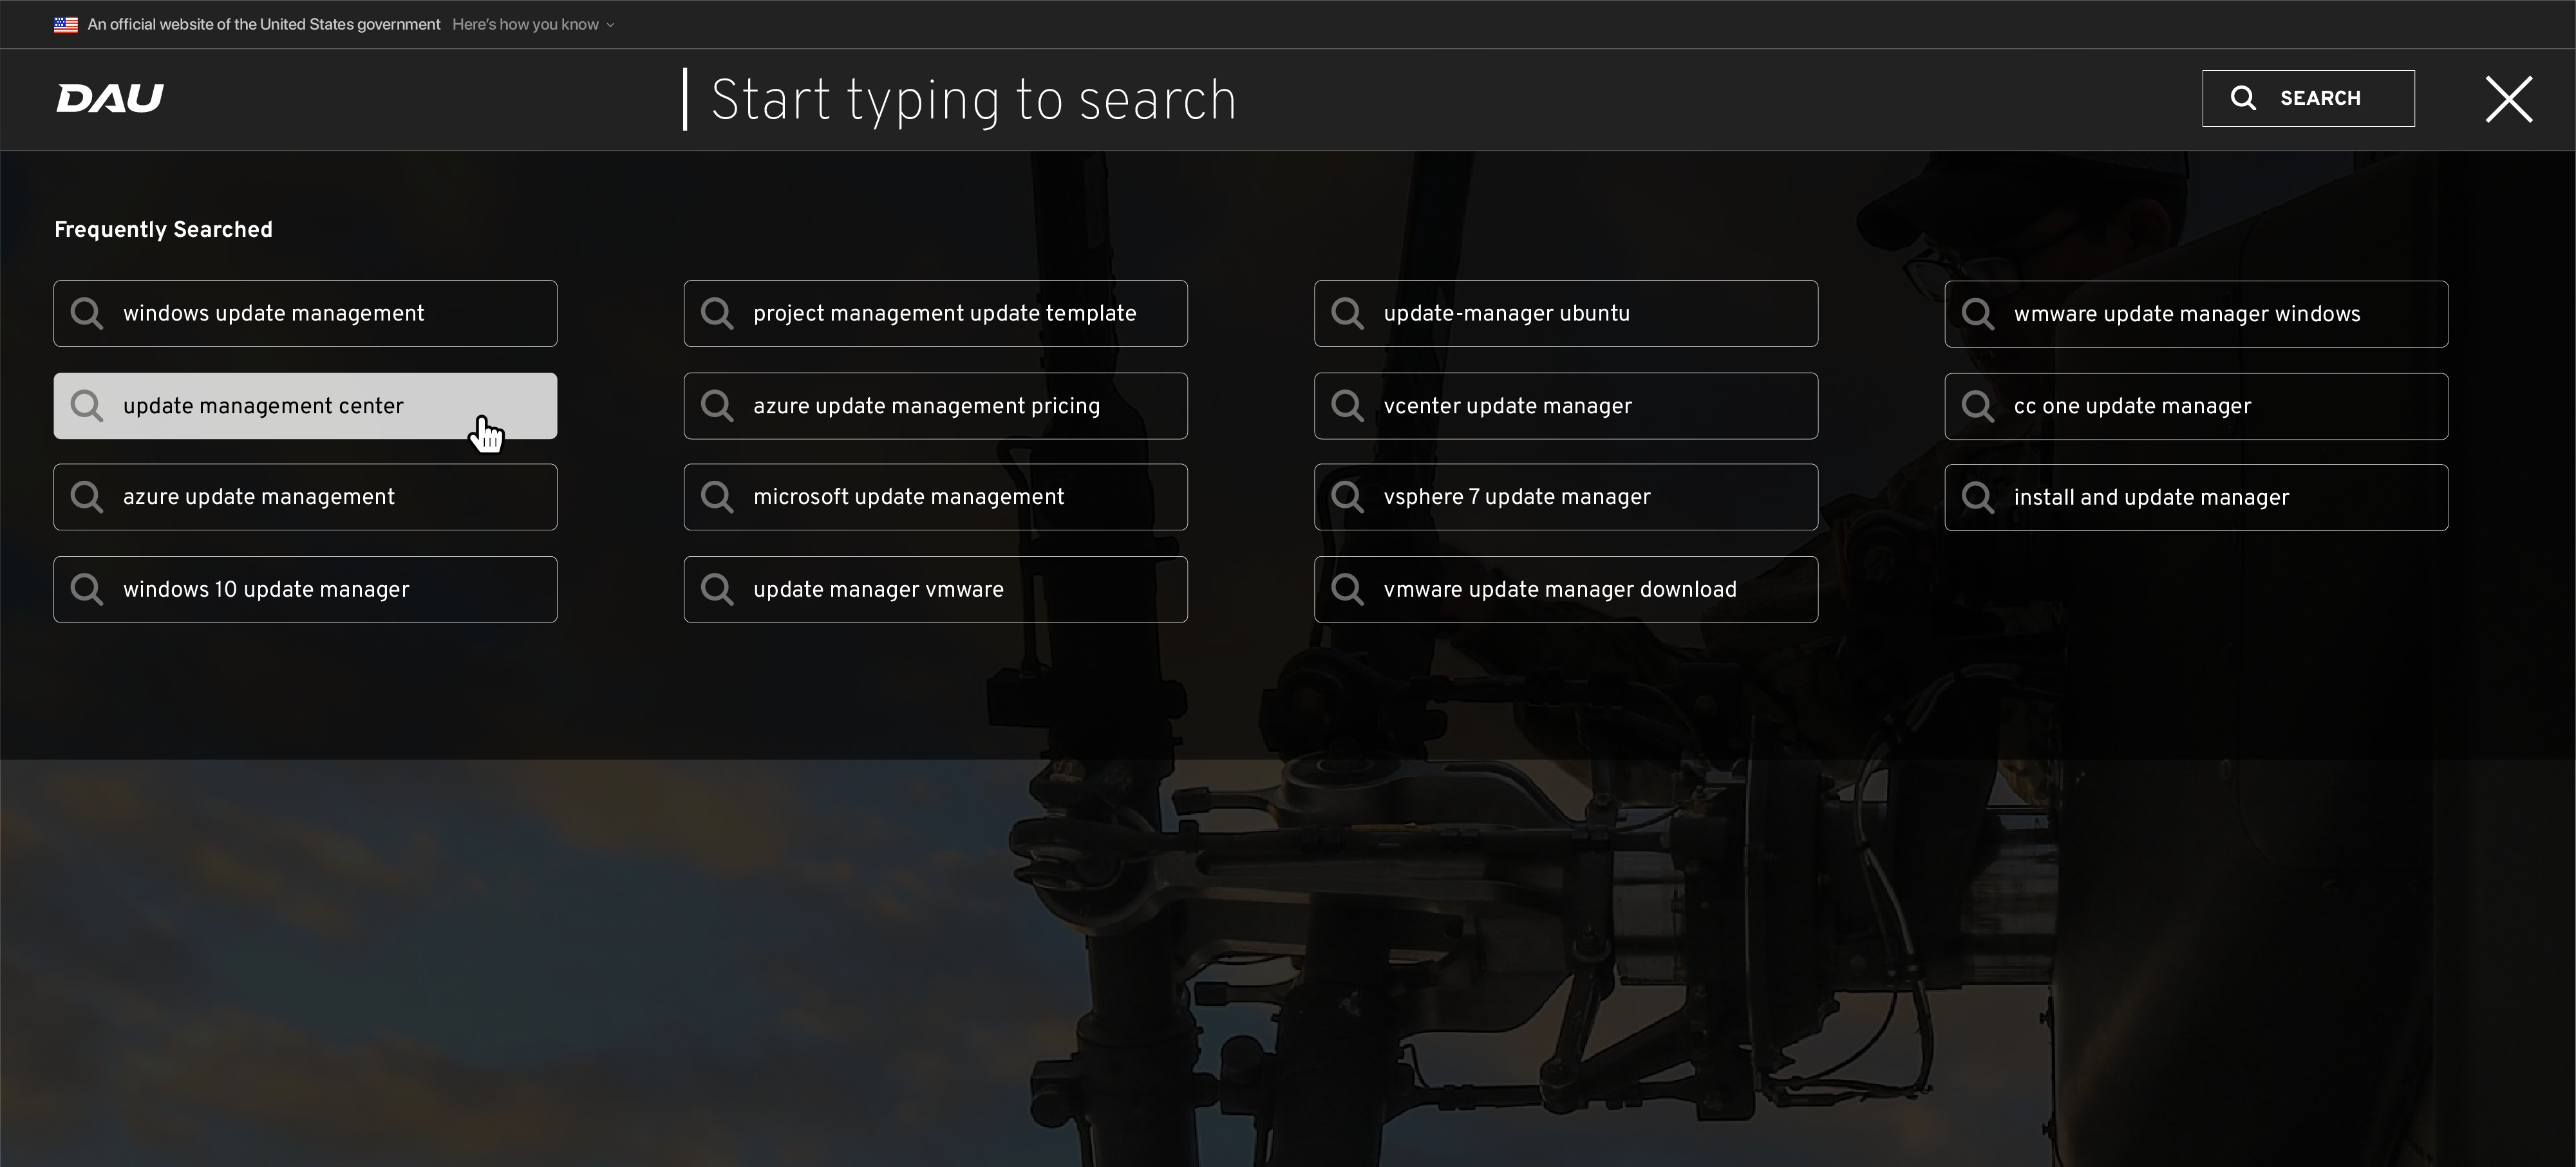Click magnifier icon beside 'azure update management'
This screenshot has width=2576, height=1167.
[87, 497]
